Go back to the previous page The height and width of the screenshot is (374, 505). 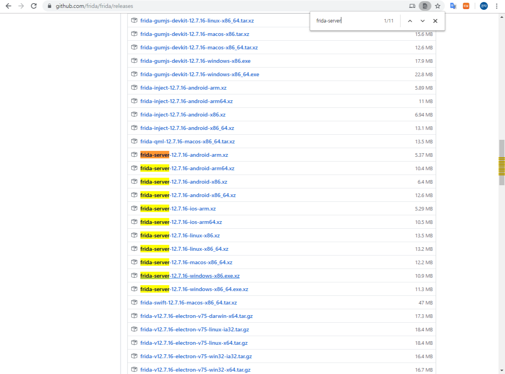click(8, 6)
